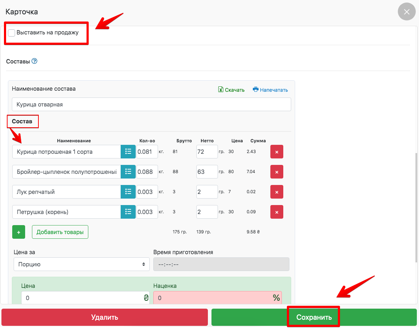The image size is (419, 328).
Task: Click the red Удалить button
Action: pos(104,317)
